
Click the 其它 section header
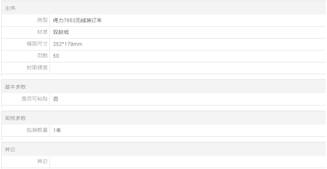tap(10, 150)
